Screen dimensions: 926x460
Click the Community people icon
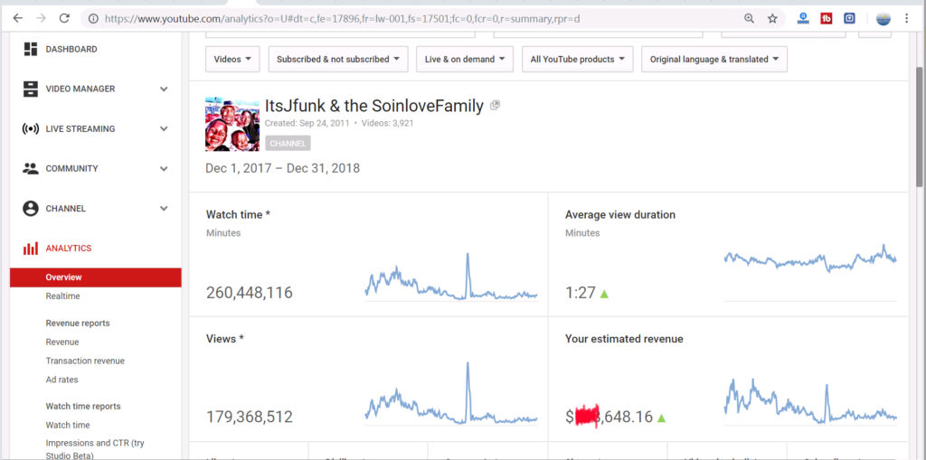coord(31,169)
